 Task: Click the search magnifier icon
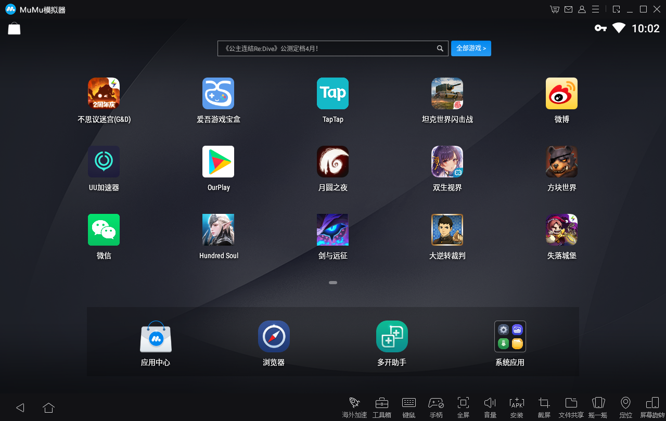coord(440,48)
